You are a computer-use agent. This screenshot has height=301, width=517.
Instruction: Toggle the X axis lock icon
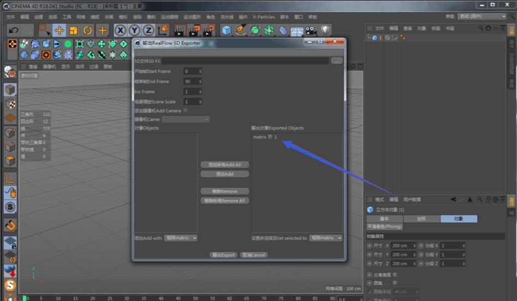click(120, 31)
